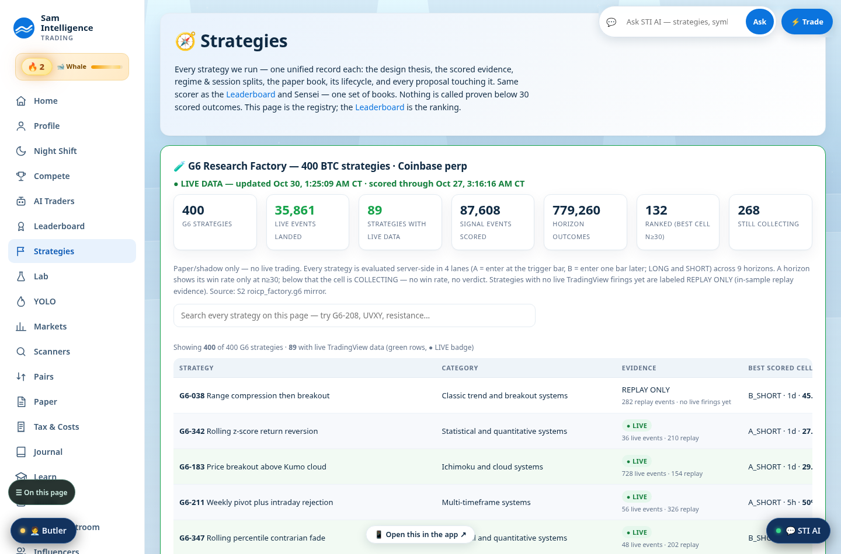Click the 132 Ranked stat card
This screenshot has width=841, height=554.
click(678, 222)
